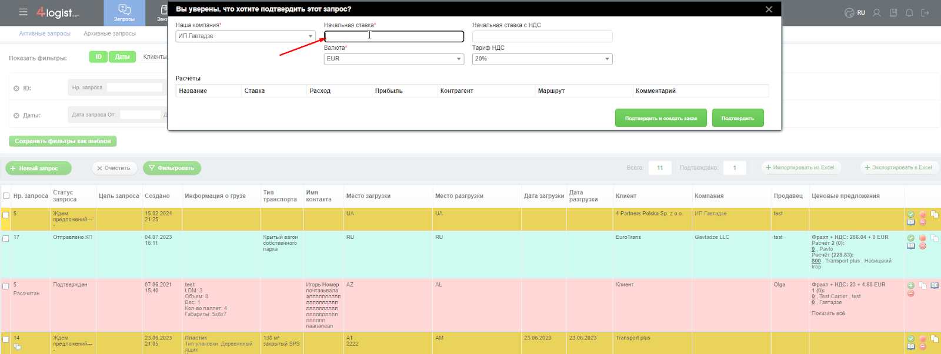Image resolution: width=941 pixels, height=354 pixels.
Task: Remove the Даты filter with its x icon
Action: pos(16,116)
